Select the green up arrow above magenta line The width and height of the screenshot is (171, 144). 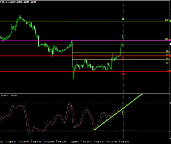click(123, 36)
